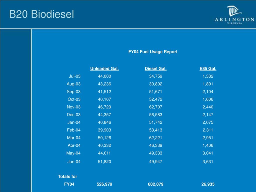
Task: Click the Diesel Gal. column header
Action: tap(155, 68)
